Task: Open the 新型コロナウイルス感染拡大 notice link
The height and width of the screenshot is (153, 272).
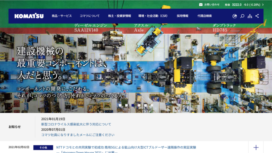Action: point(76,124)
